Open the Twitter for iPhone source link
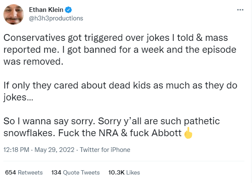This screenshot has width=252, height=183. click(x=105, y=150)
